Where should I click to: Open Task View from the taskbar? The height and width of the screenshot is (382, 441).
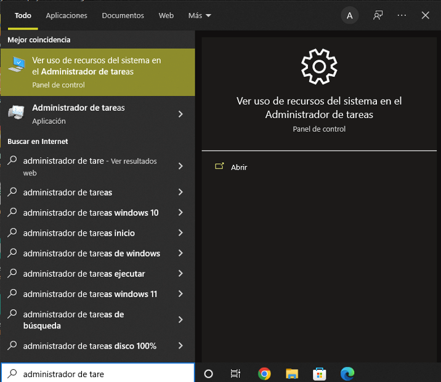pos(235,373)
